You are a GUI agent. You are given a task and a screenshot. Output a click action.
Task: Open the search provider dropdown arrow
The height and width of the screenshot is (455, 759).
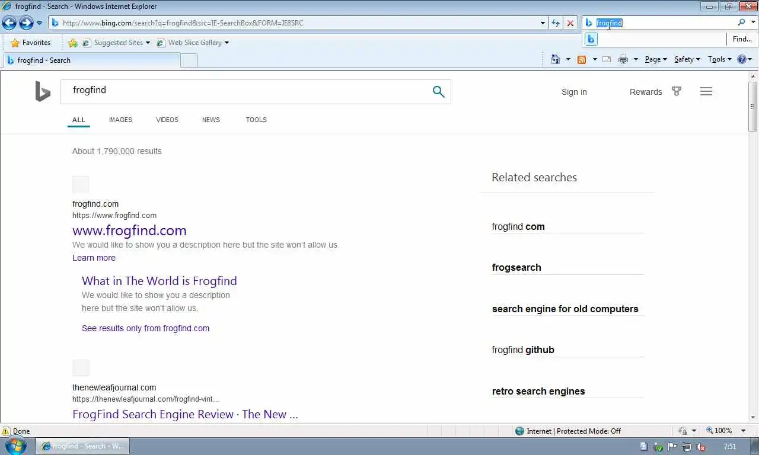[754, 23]
